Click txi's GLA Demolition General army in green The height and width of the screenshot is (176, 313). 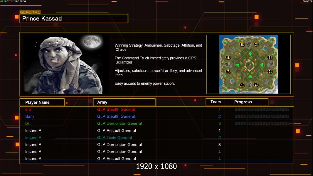point(120,123)
